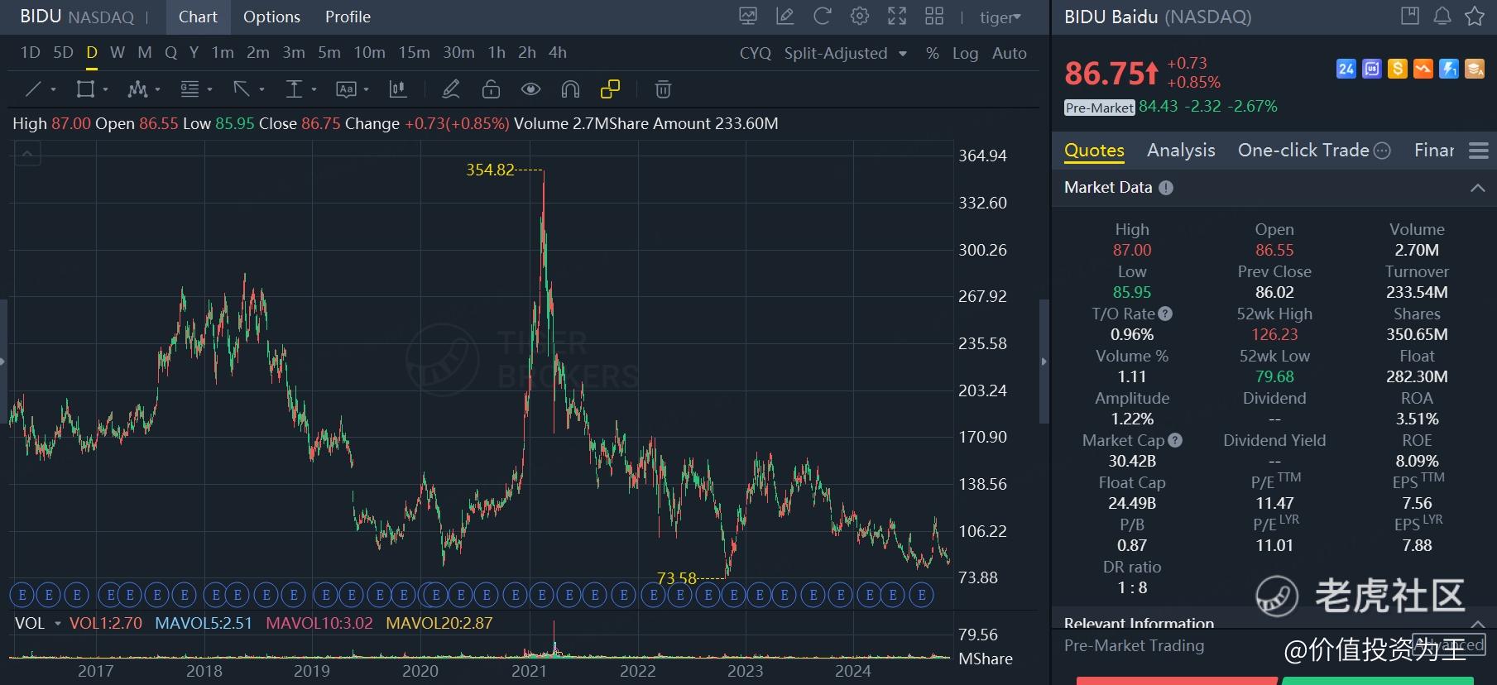Open the Split-Adjusted dropdown

click(x=846, y=53)
